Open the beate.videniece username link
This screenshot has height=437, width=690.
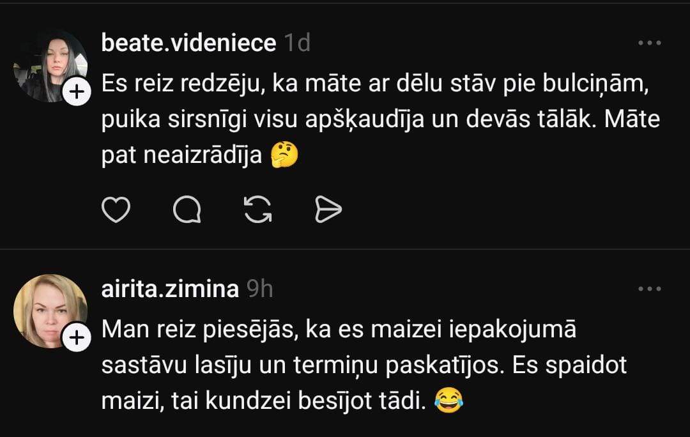pyautogui.click(x=188, y=43)
